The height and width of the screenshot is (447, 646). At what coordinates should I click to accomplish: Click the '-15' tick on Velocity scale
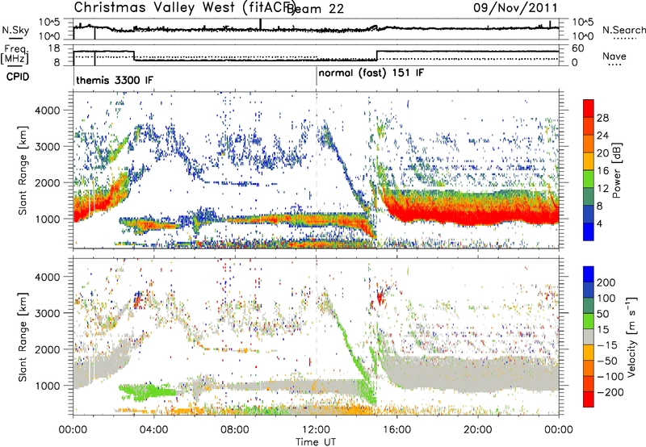click(607, 345)
